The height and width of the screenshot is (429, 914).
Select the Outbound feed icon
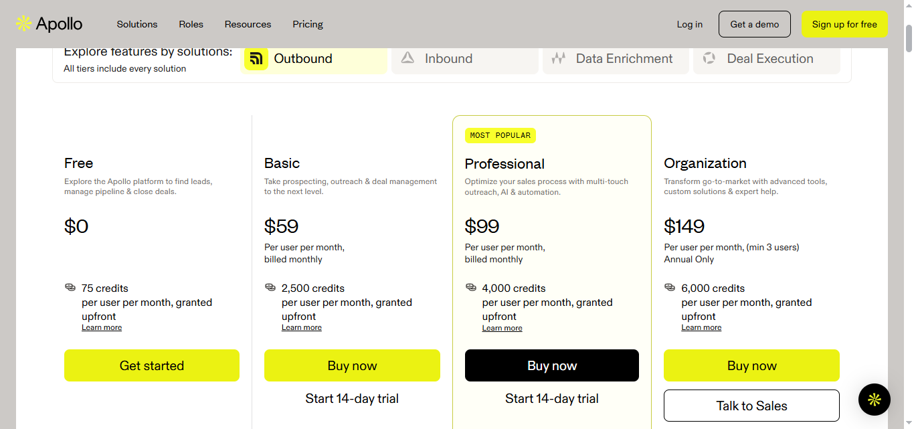point(256,59)
